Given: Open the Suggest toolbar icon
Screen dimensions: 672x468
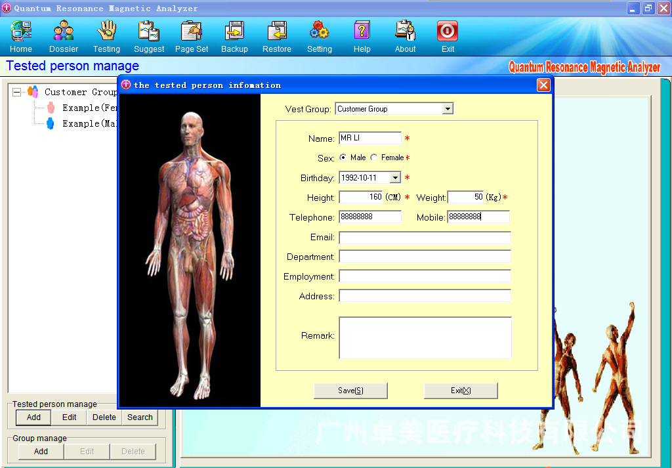Looking at the screenshot, I should [149, 31].
